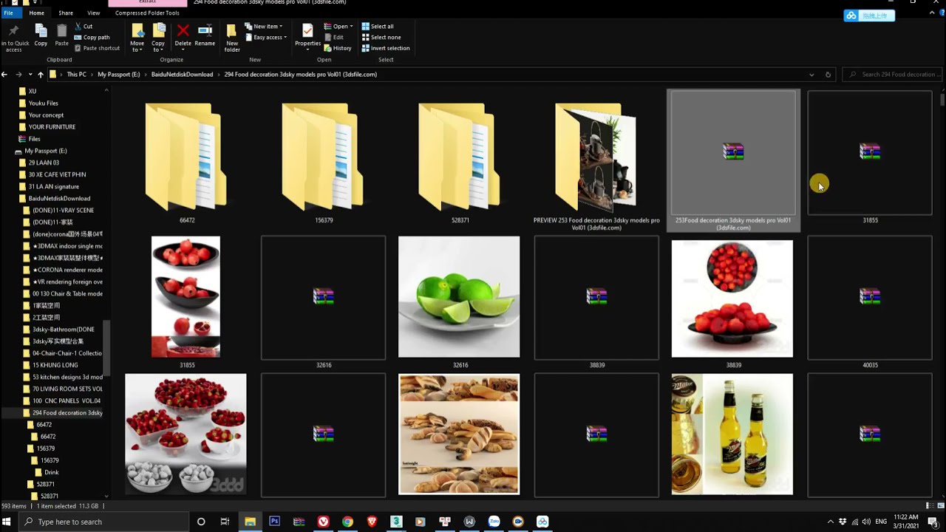Click the Baidu cloud upload button
Screen dimensions: 946x532
[x=870, y=16]
